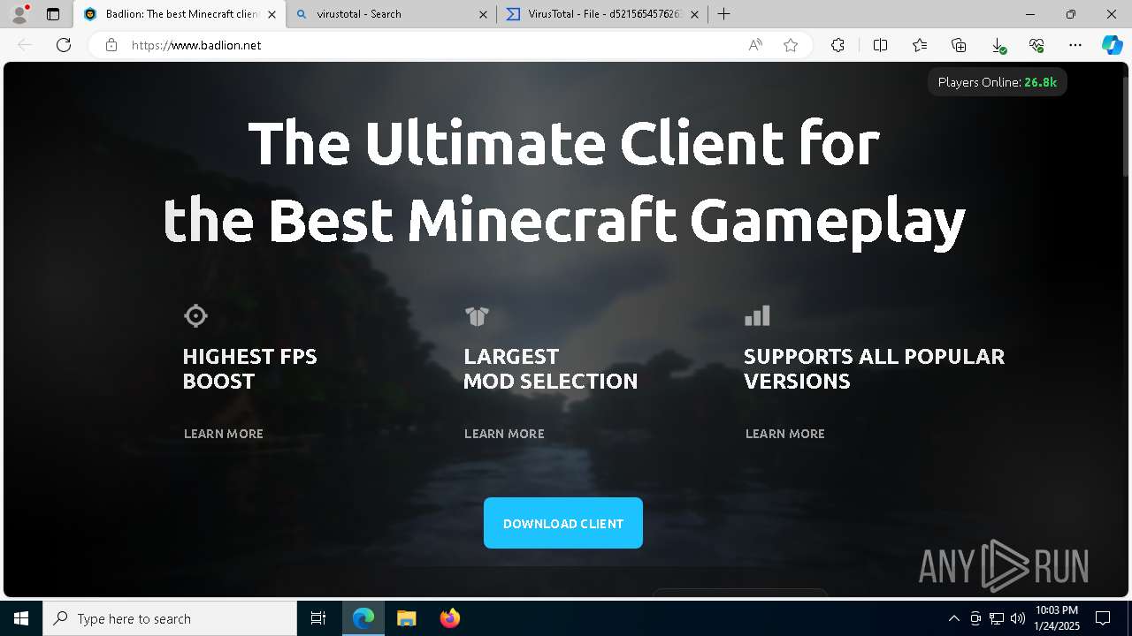Add this page to favorites star
The image size is (1132, 636).
tap(791, 45)
